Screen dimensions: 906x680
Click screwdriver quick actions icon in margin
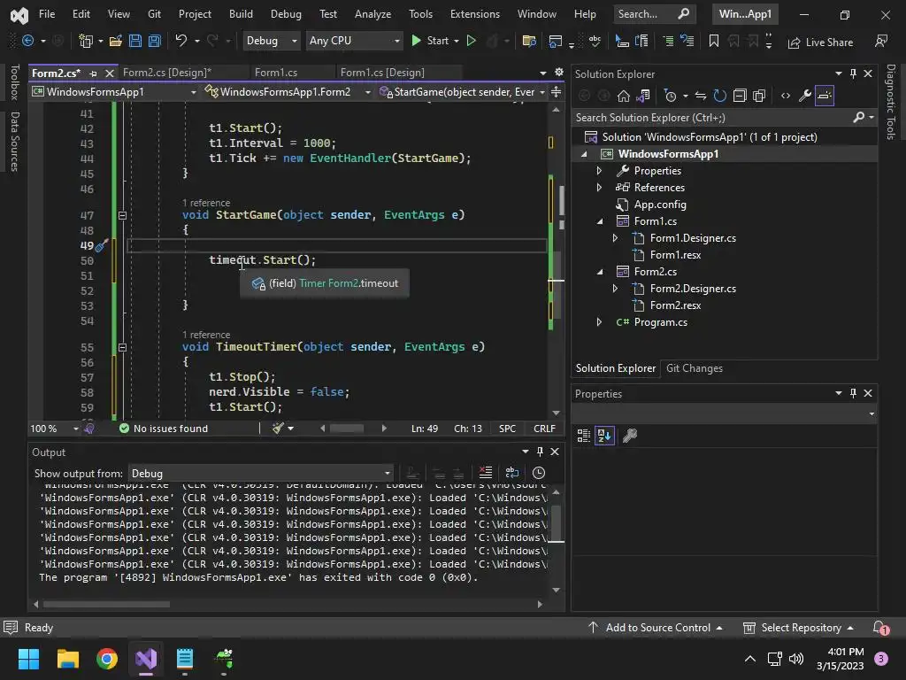pos(101,246)
